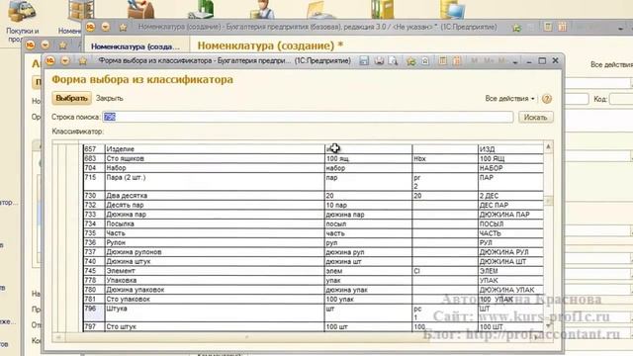
Task: Open Print preview icon in classifier title bar
Action: tap(393, 61)
